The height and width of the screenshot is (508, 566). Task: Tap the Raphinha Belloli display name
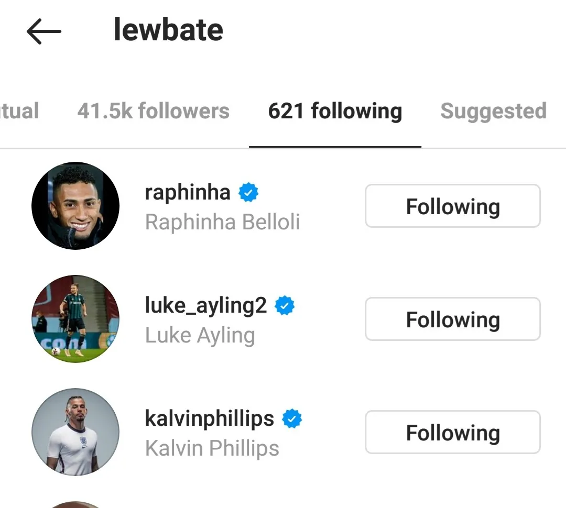[x=222, y=222]
